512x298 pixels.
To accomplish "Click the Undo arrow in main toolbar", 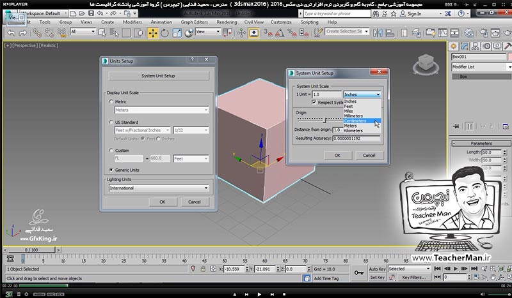I will click(x=11, y=33).
